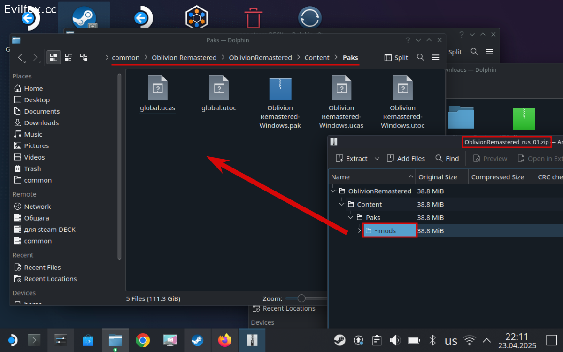Select Oblivion Remastered-Windows.pak file

tap(280, 102)
